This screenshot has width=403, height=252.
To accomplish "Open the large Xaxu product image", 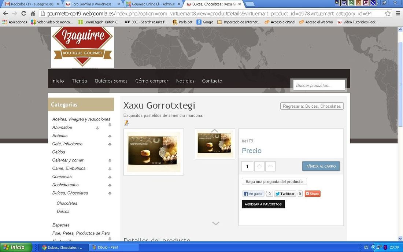I will (x=154, y=152).
